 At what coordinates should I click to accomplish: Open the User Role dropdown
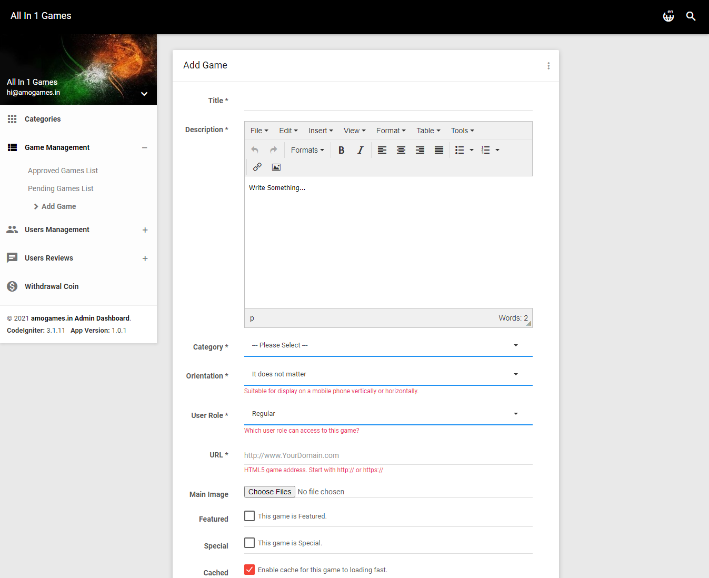pyautogui.click(x=388, y=414)
